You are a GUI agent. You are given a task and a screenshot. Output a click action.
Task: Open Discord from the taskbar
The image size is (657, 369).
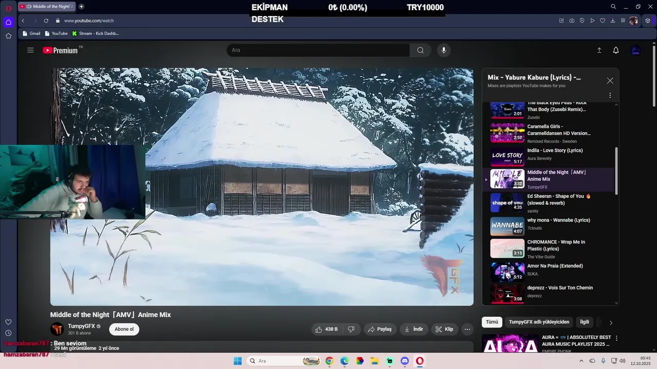pyautogui.click(x=404, y=361)
